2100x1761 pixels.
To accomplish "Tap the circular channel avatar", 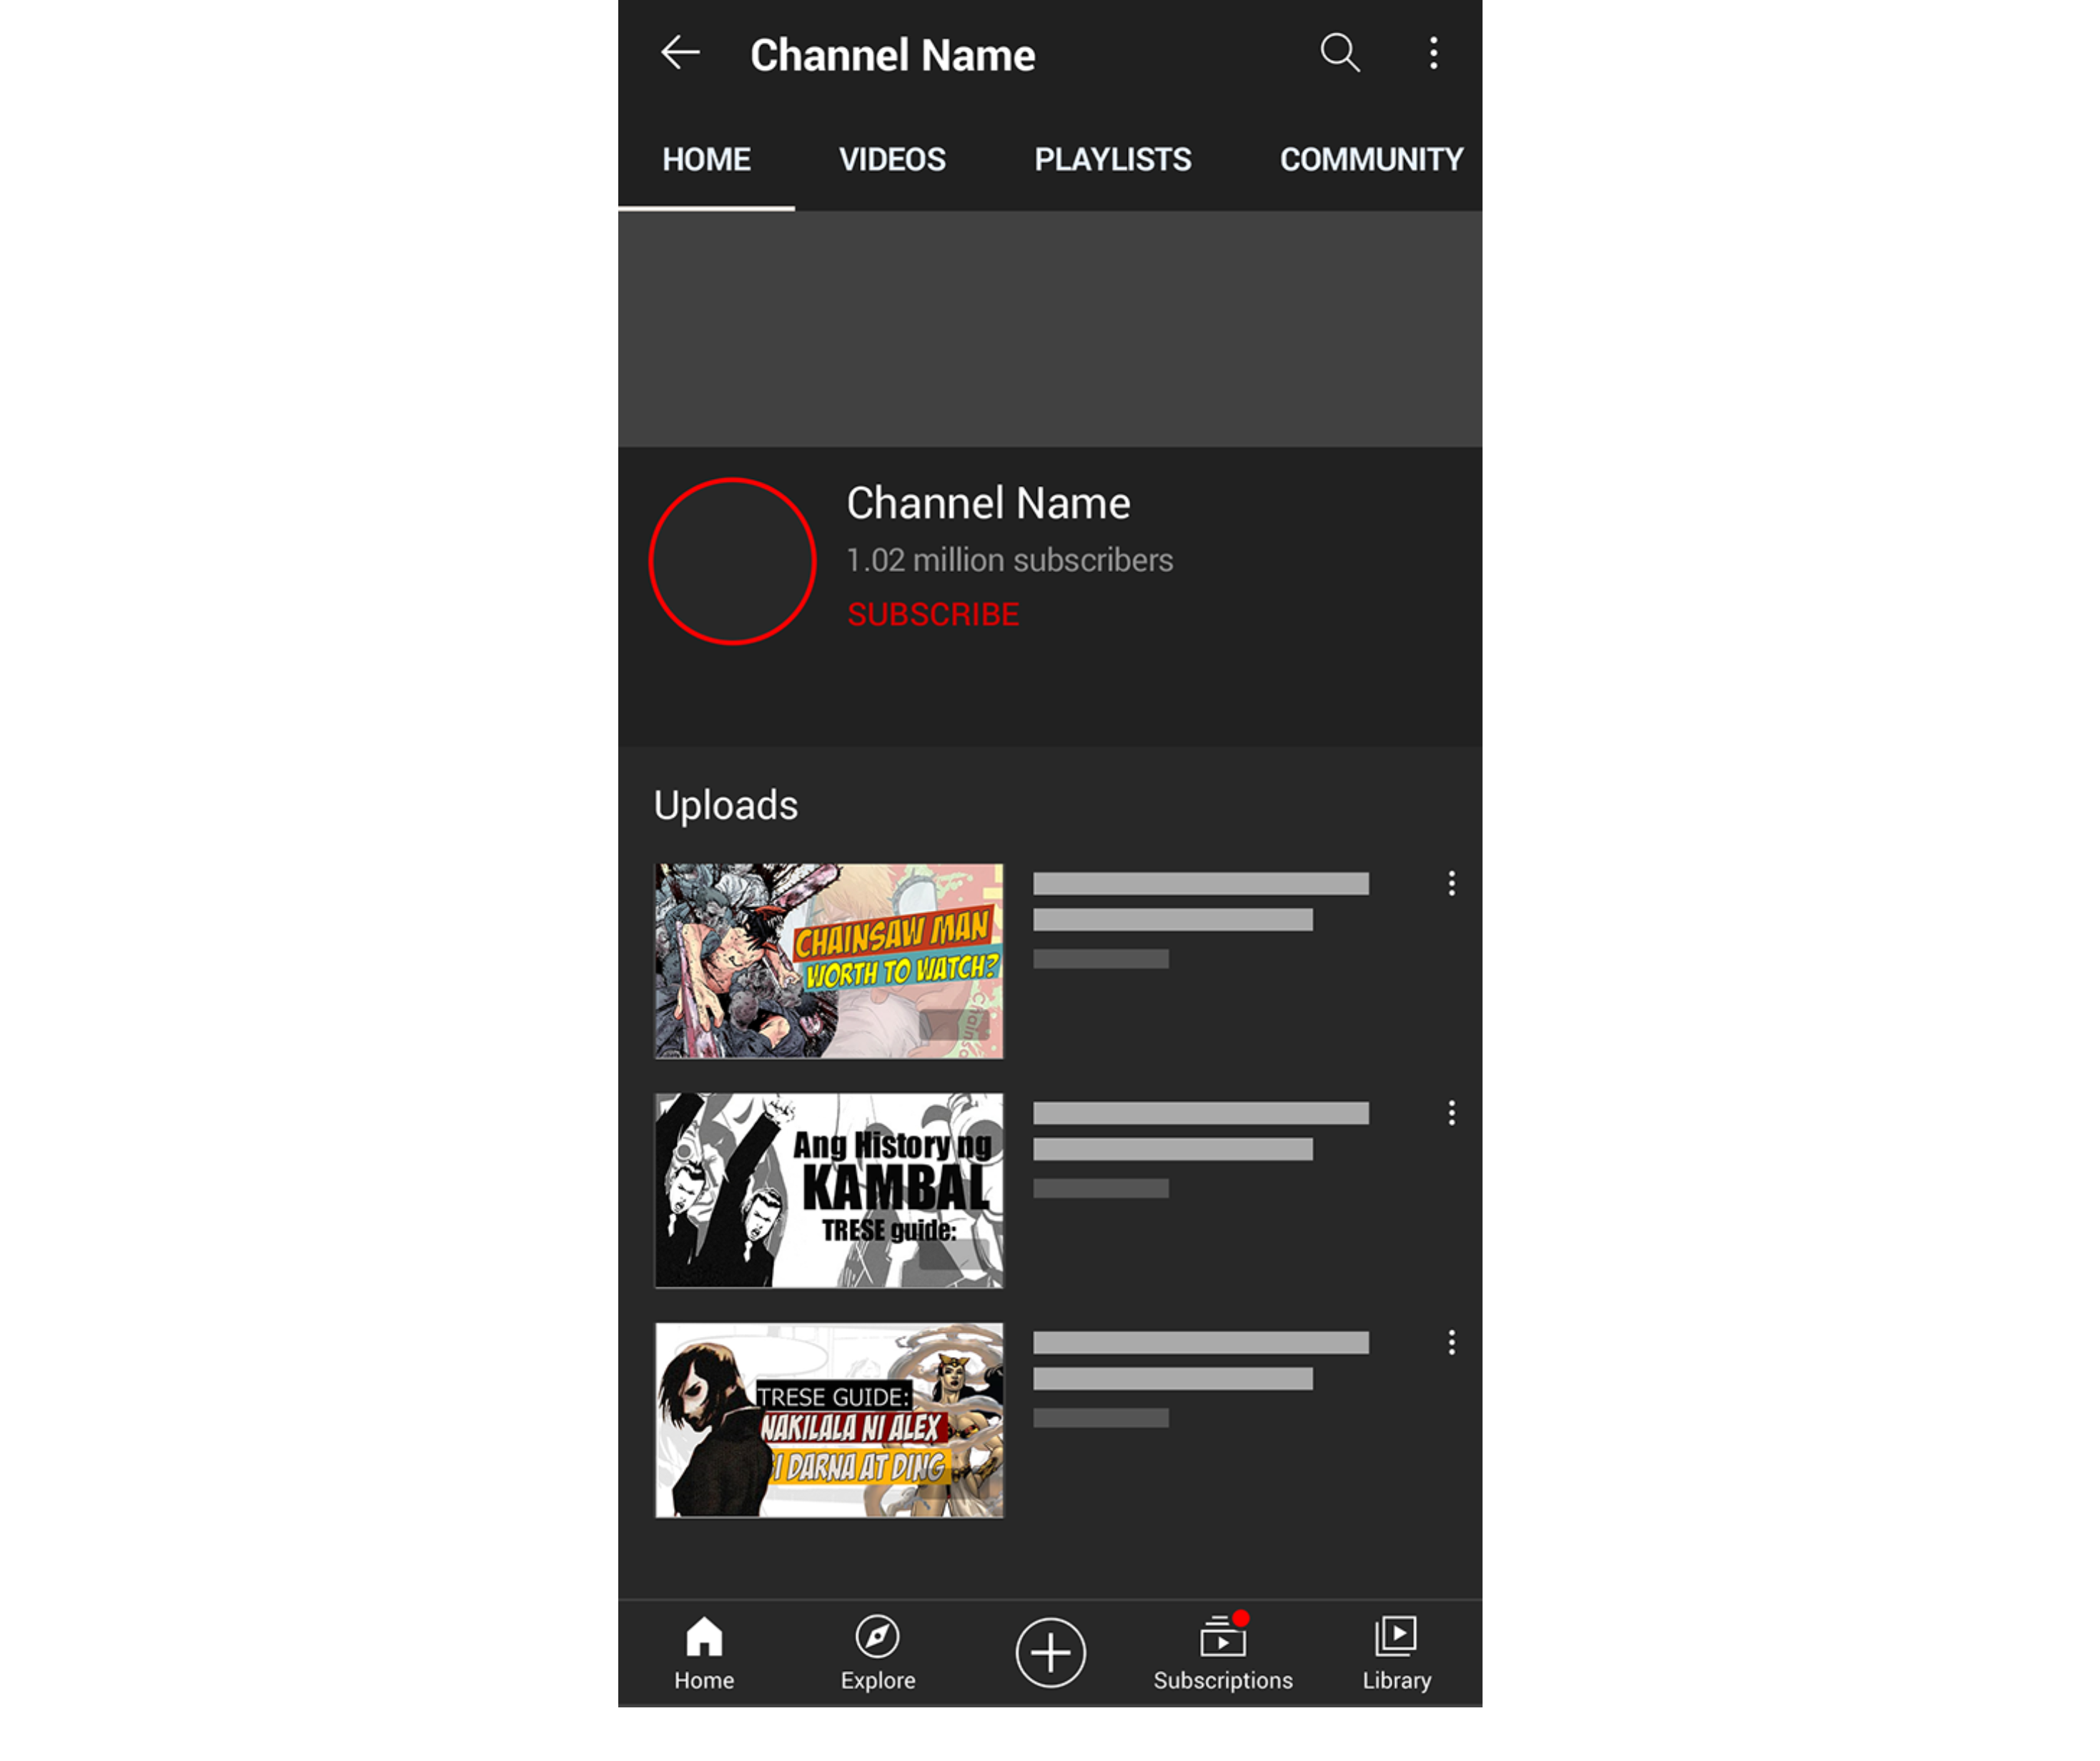I will 732,561.
